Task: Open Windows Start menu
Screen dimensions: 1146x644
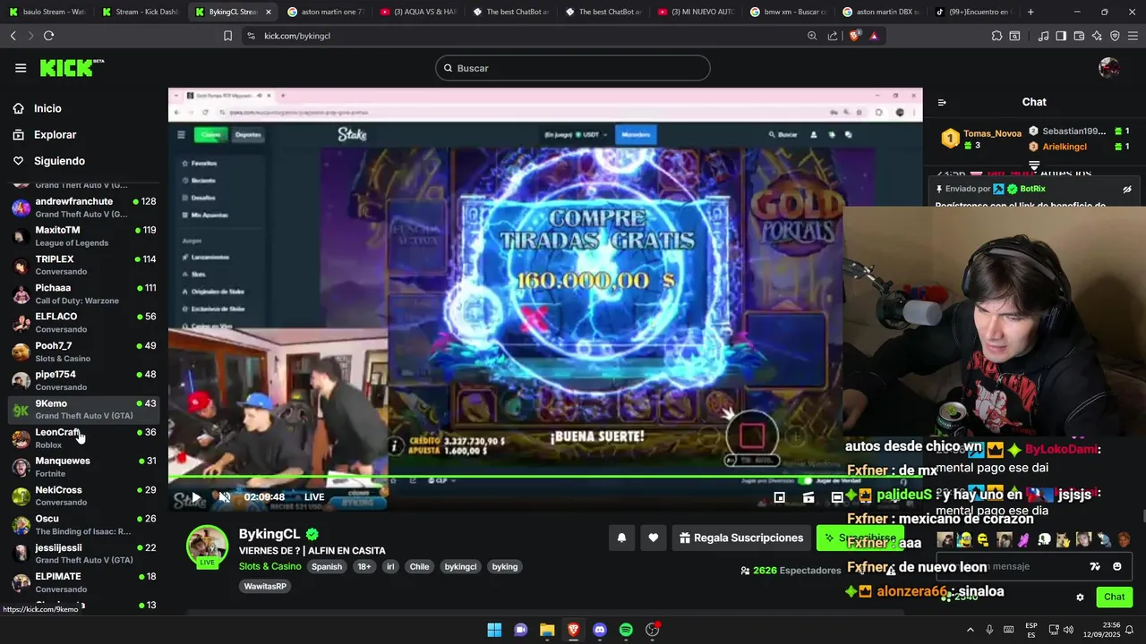Action: (x=494, y=630)
